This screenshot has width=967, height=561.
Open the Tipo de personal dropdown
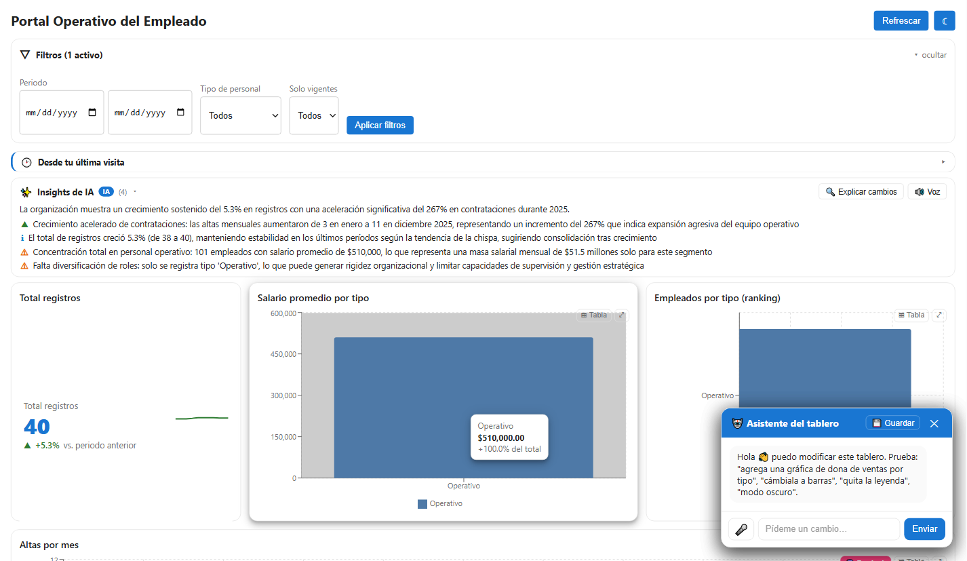[x=241, y=116]
